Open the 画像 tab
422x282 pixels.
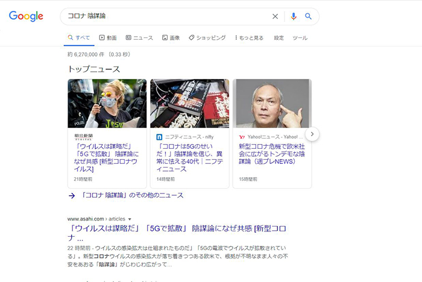tap(171, 38)
